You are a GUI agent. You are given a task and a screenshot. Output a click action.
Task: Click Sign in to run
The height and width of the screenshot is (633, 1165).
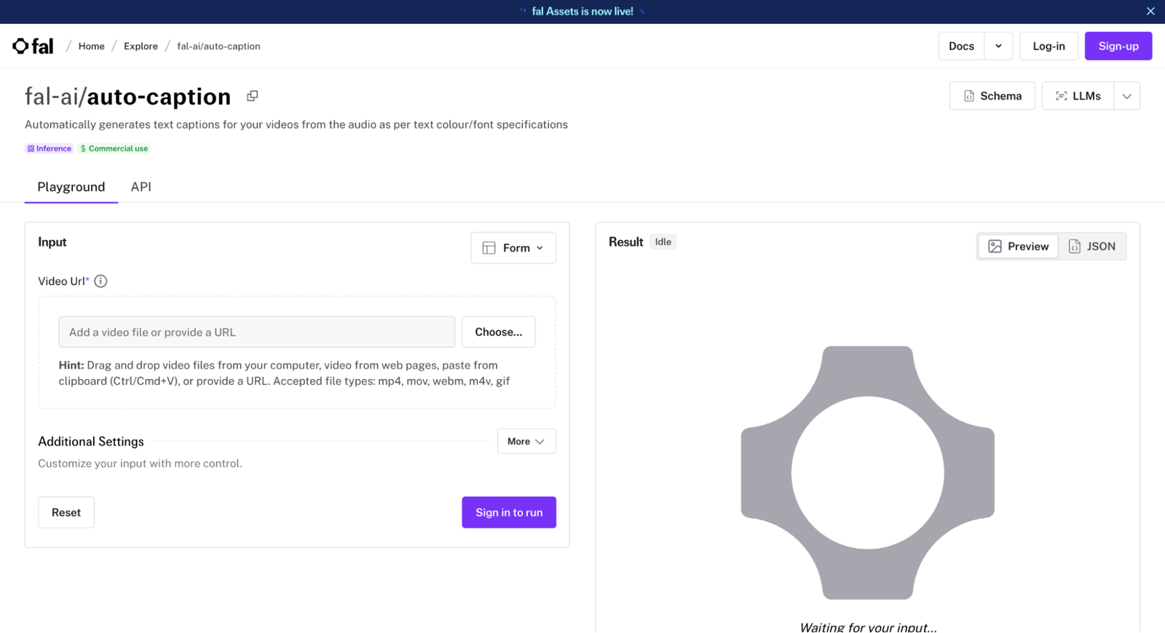[509, 512]
